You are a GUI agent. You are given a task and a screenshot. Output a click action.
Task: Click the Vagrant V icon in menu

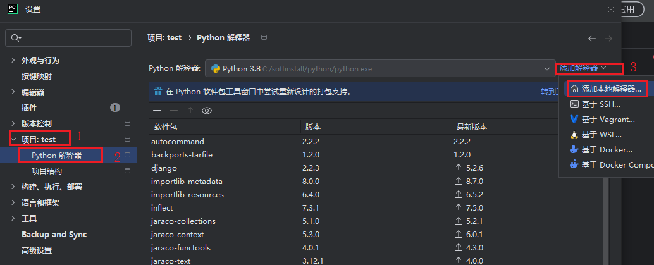[x=574, y=120]
